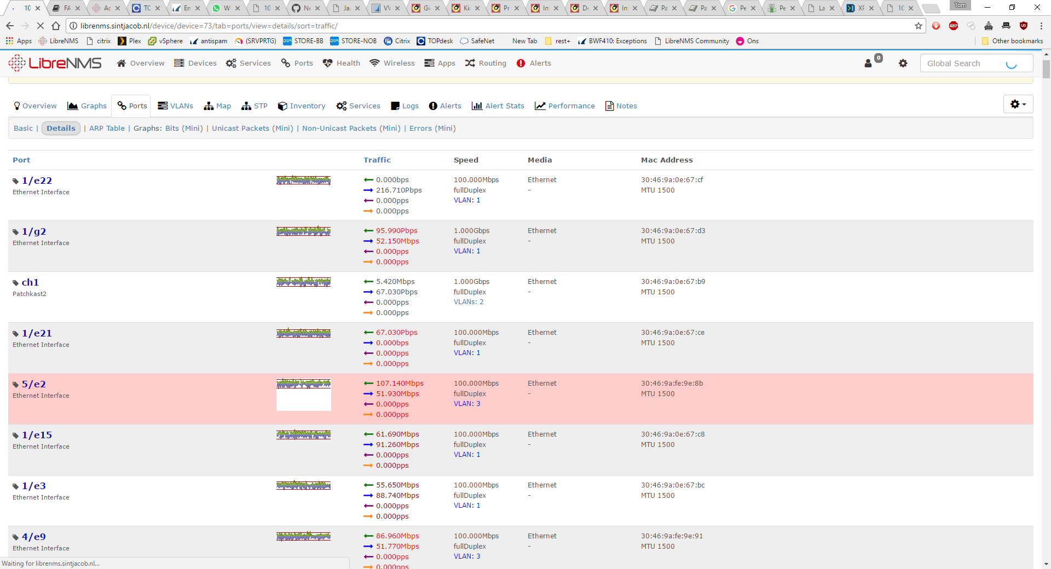
Task: Bookmark page with the star icon
Action: pos(919,26)
